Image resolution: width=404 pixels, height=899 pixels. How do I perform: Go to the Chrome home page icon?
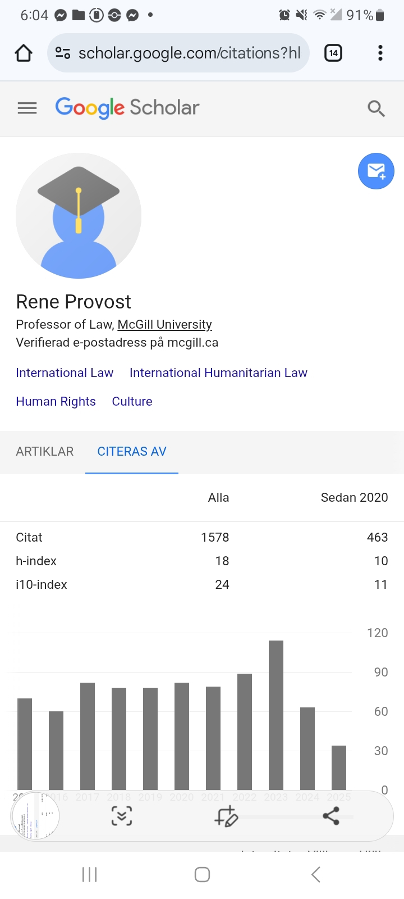pos(24,53)
